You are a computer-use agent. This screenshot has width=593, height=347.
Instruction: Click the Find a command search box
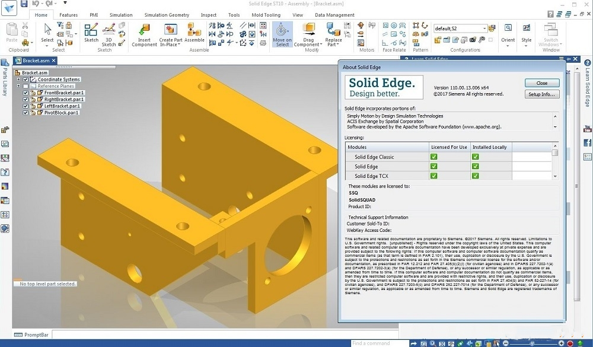click(x=378, y=343)
